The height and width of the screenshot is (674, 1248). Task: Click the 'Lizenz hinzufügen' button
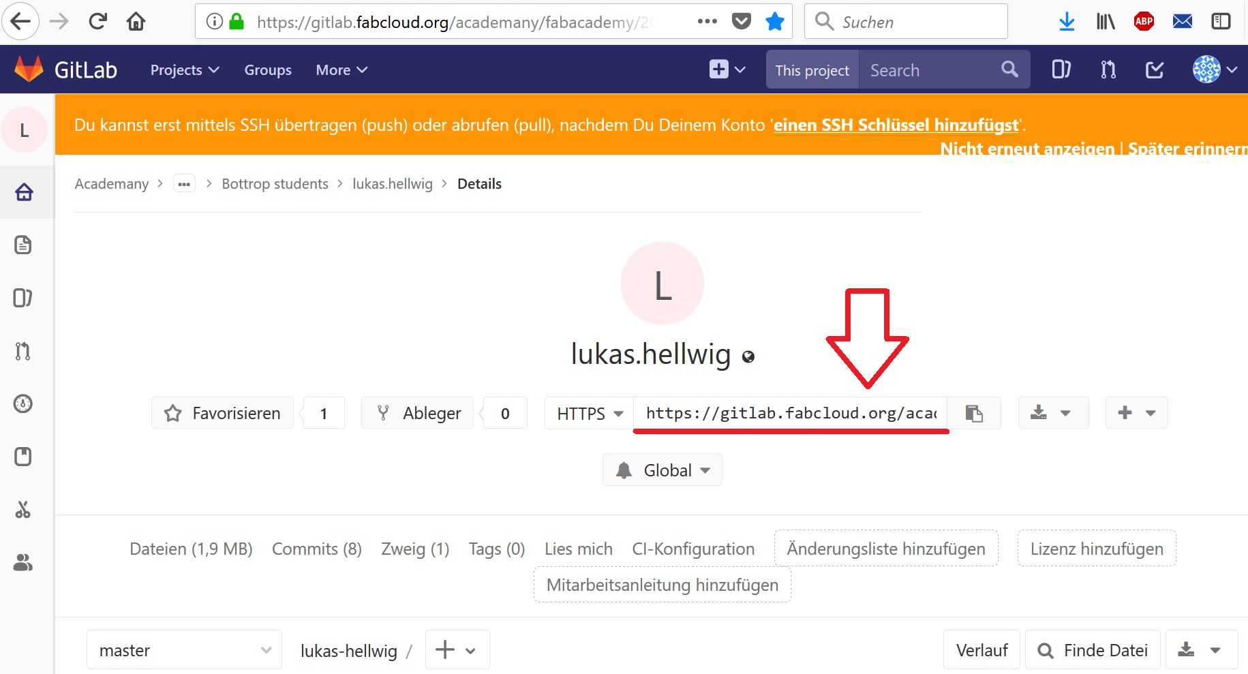(x=1096, y=549)
